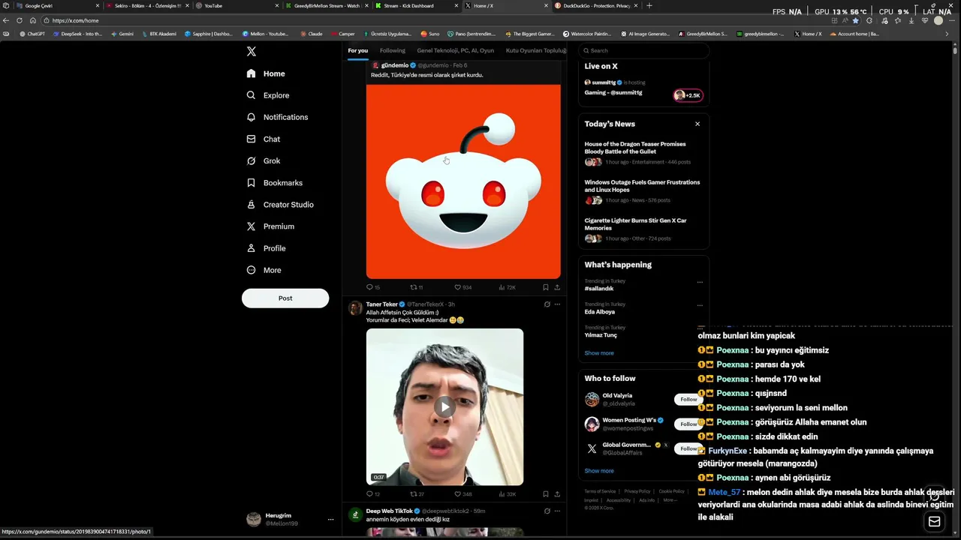Like the Taner Teker post
The image size is (961, 540).
462,494
